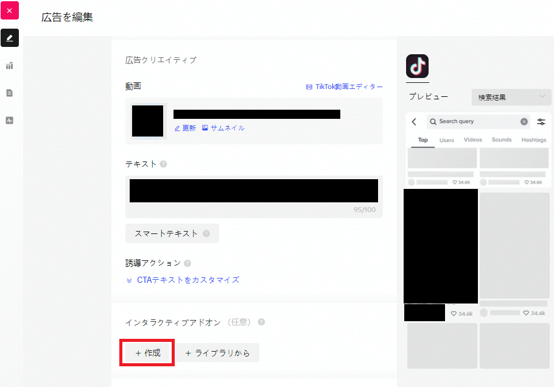The width and height of the screenshot is (554, 387).
Task: Switch to the Videos tab in preview
Action: (472, 140)
